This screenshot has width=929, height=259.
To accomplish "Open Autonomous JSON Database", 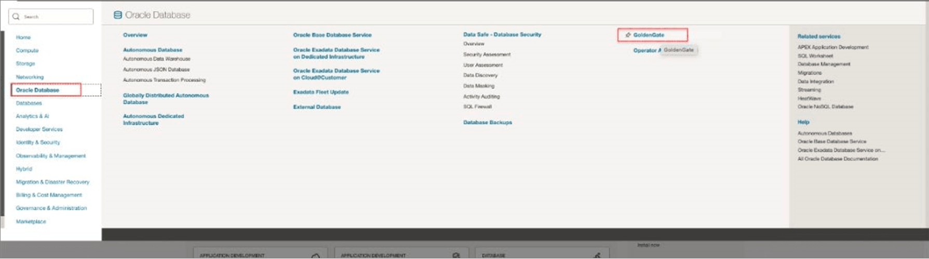I will pyautogui.click(x=156, y=69).
